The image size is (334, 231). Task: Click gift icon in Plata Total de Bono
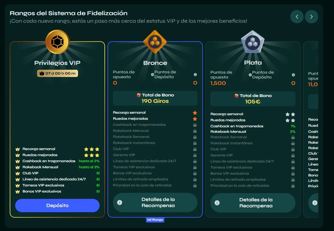point(237,96)
